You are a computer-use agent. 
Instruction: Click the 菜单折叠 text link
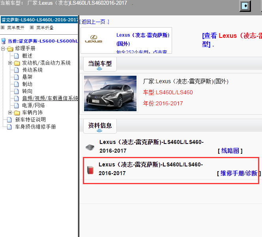(45, 28)
